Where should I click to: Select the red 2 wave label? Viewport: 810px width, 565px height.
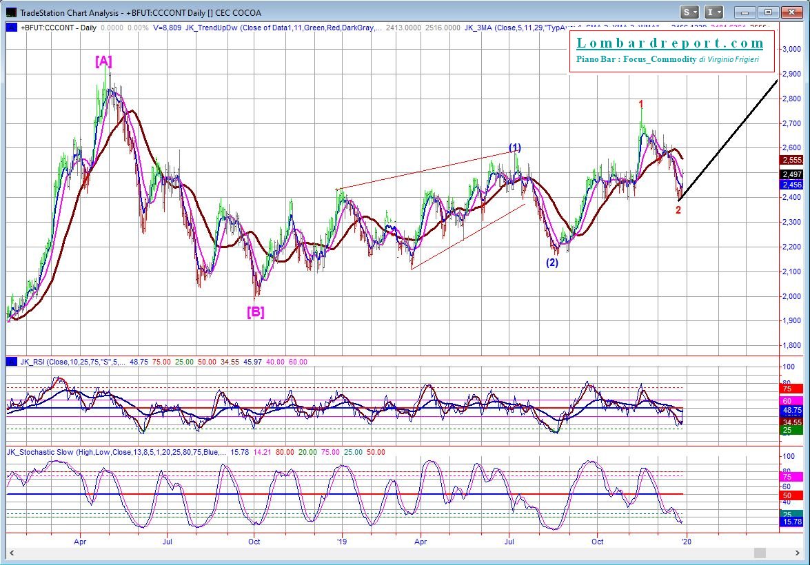click(x=678, y=209)
